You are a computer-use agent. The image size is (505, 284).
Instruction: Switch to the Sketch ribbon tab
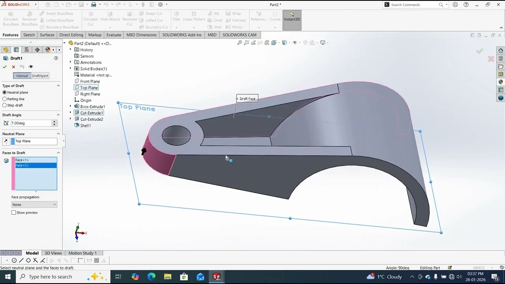29,35
